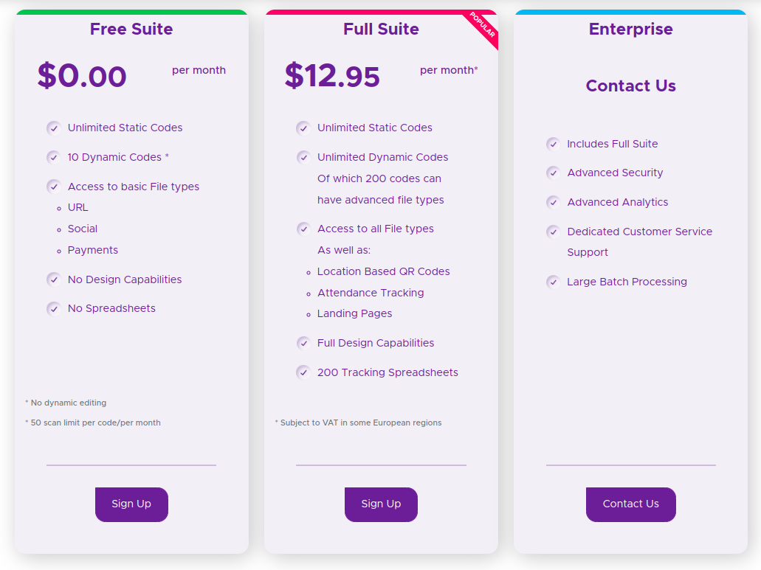The height and width of the screenshot is (570, 761).
Task: Click the Attendance Tracking list item
Action: (371, 293)
